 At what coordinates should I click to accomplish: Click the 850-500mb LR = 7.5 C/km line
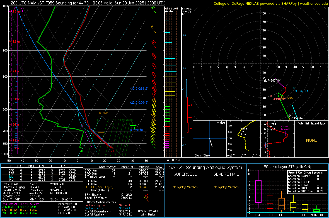pyautogui.click(x=20, y=210)
